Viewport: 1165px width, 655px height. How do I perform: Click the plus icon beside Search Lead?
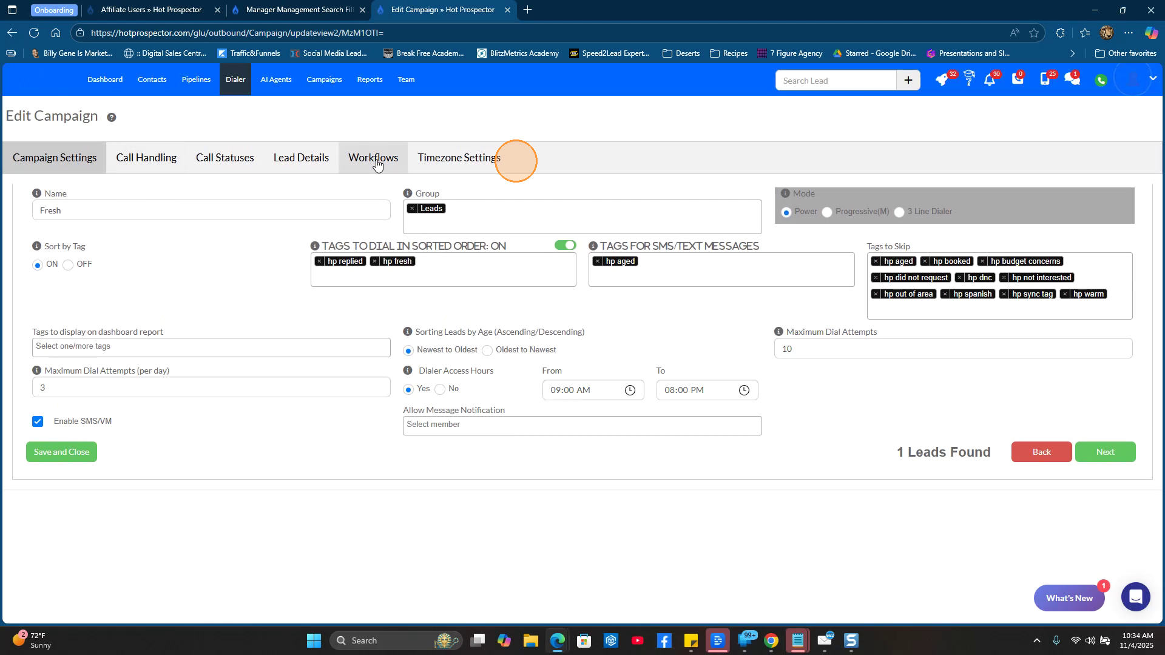(908, 80)
